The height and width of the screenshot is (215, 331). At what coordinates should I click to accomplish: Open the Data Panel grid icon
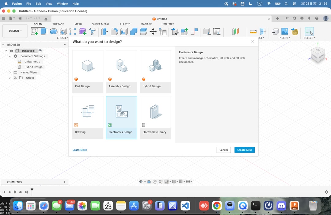point(3,18)
